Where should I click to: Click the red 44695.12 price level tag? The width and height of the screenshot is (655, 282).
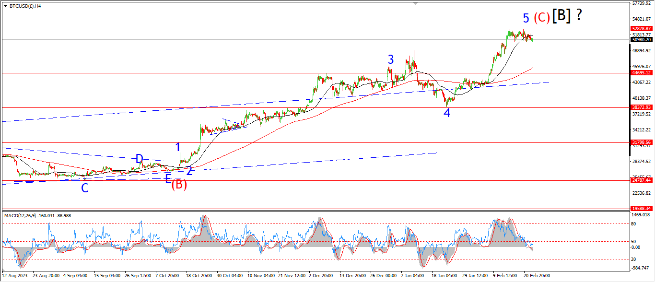point(641,73)
